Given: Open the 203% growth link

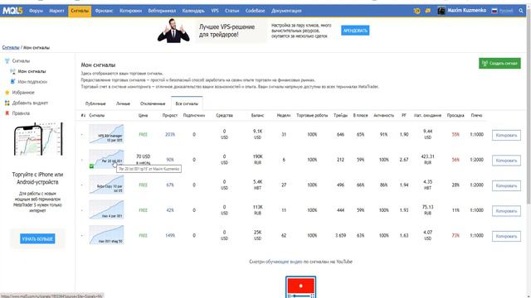Looking at the screenshot, I should click(170, 134).
